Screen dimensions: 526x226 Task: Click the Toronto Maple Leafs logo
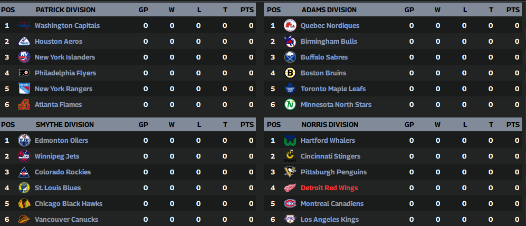point(290,89)
